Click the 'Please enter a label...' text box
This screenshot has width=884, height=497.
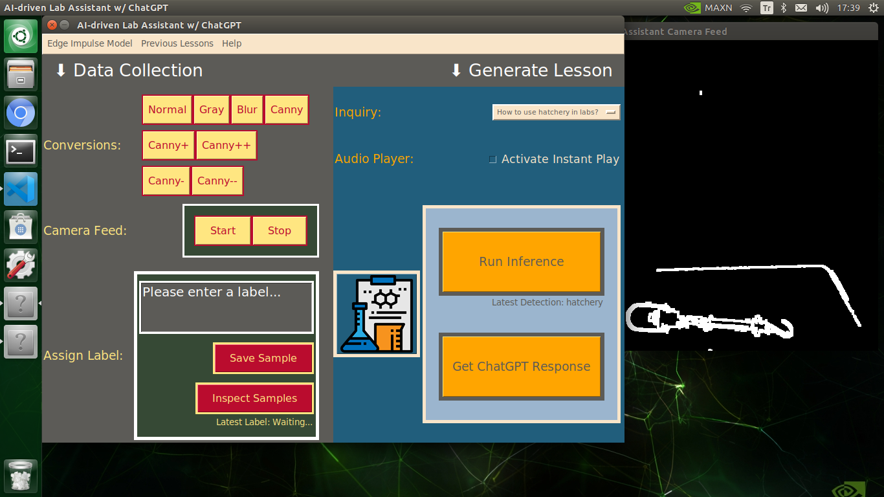pyautogui.click(x=227, y=307)
